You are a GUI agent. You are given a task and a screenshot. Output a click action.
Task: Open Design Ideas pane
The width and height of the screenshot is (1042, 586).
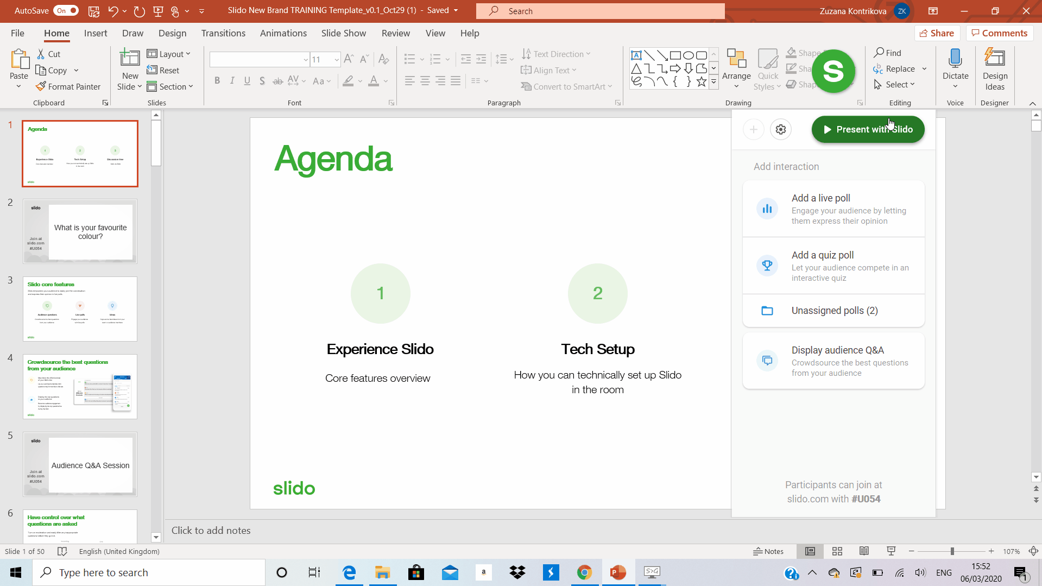[995, 70]
